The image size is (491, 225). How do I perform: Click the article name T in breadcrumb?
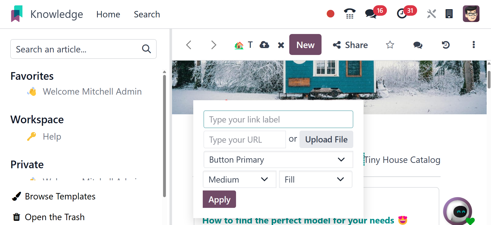tap(250, 45)
